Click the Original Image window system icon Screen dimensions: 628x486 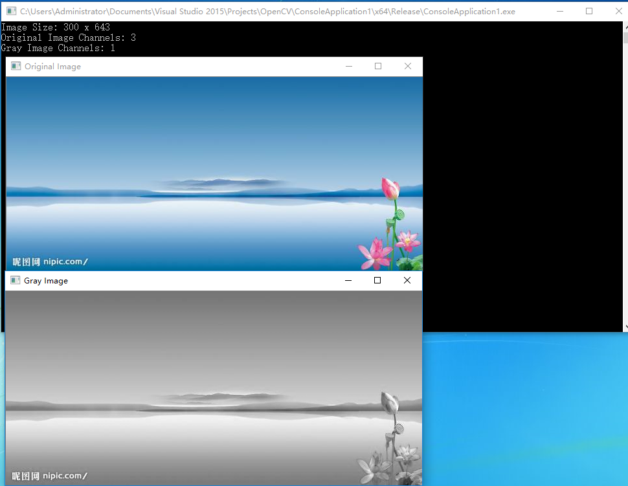pos(15,66)
